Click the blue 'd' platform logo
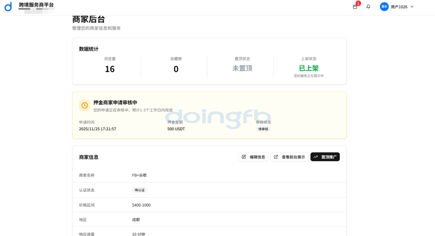Viewport: 435px width, 236px height. pyautogui.click(x=8, y=6)
